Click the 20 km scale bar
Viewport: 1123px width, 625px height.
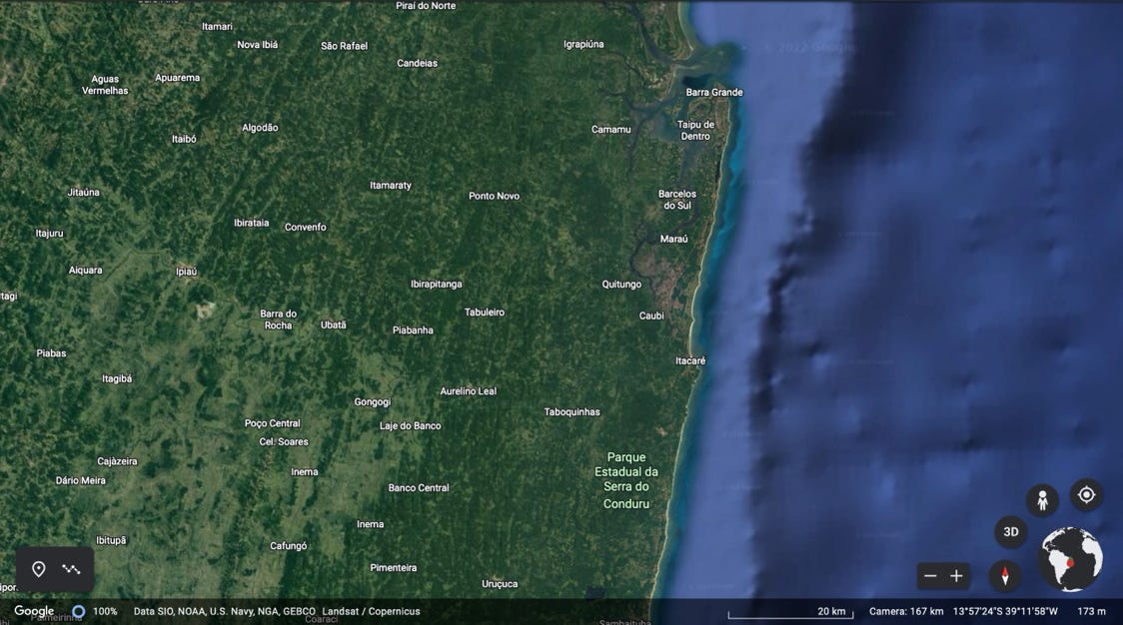tap(790, 613)
